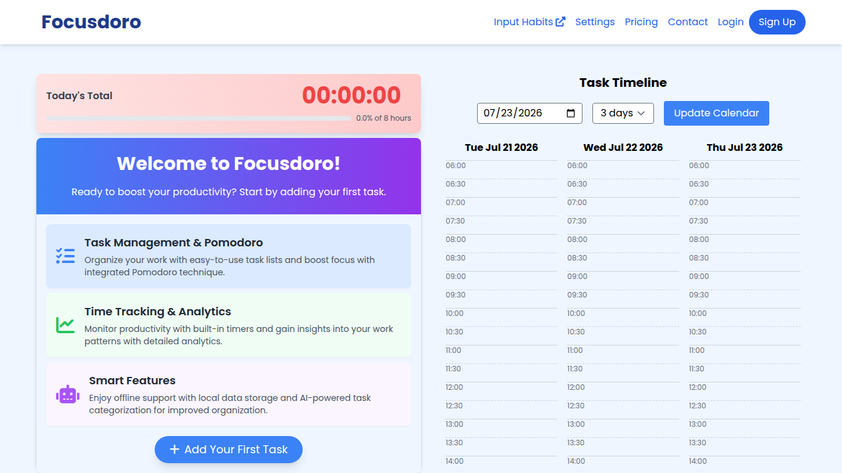Select the Task Management & Pomodoro card heading
Viewport: 842px width, 473px height.
[174, 243]
